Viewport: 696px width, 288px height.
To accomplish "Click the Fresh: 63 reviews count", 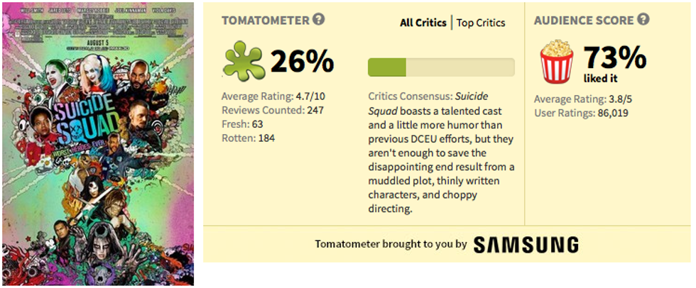I will point(244,123).
